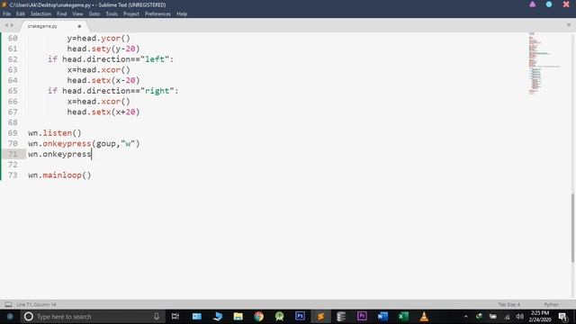Open the Selection menu
The image size is (576, 324).
point(40,14)
